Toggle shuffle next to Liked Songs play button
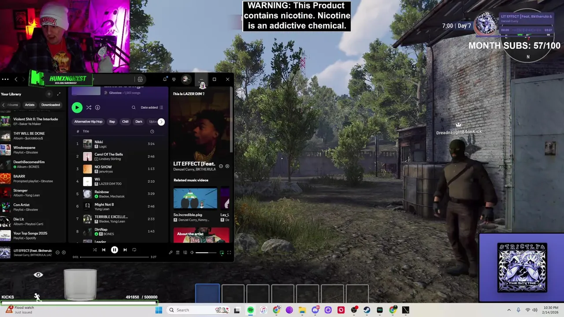Viewport: 564px width, 317px height. pyautogui.click(x=89, y=107)
